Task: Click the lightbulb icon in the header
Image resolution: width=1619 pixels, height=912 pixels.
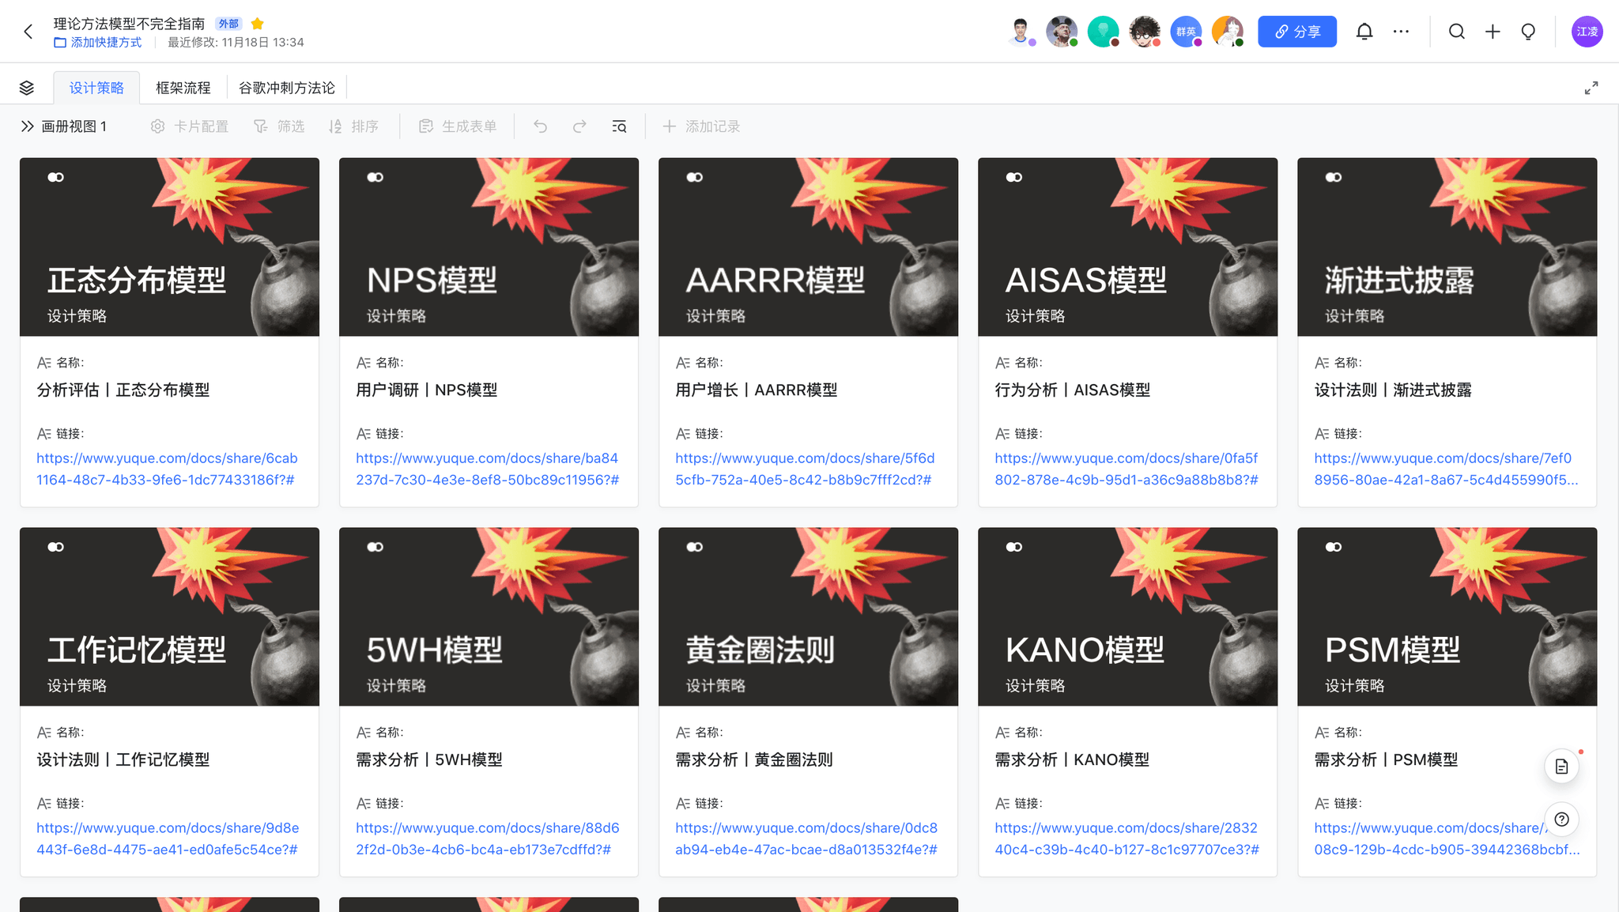Action: [x=1528, y=32]
